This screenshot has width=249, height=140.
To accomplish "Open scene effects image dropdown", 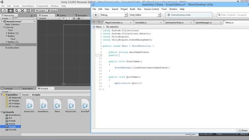I will [79, 18].
